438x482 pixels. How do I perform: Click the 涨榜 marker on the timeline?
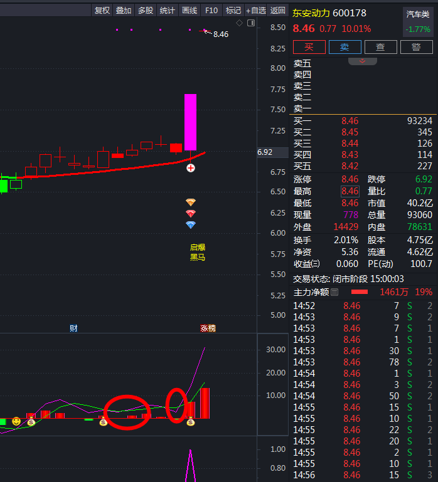tap(208, 328)
